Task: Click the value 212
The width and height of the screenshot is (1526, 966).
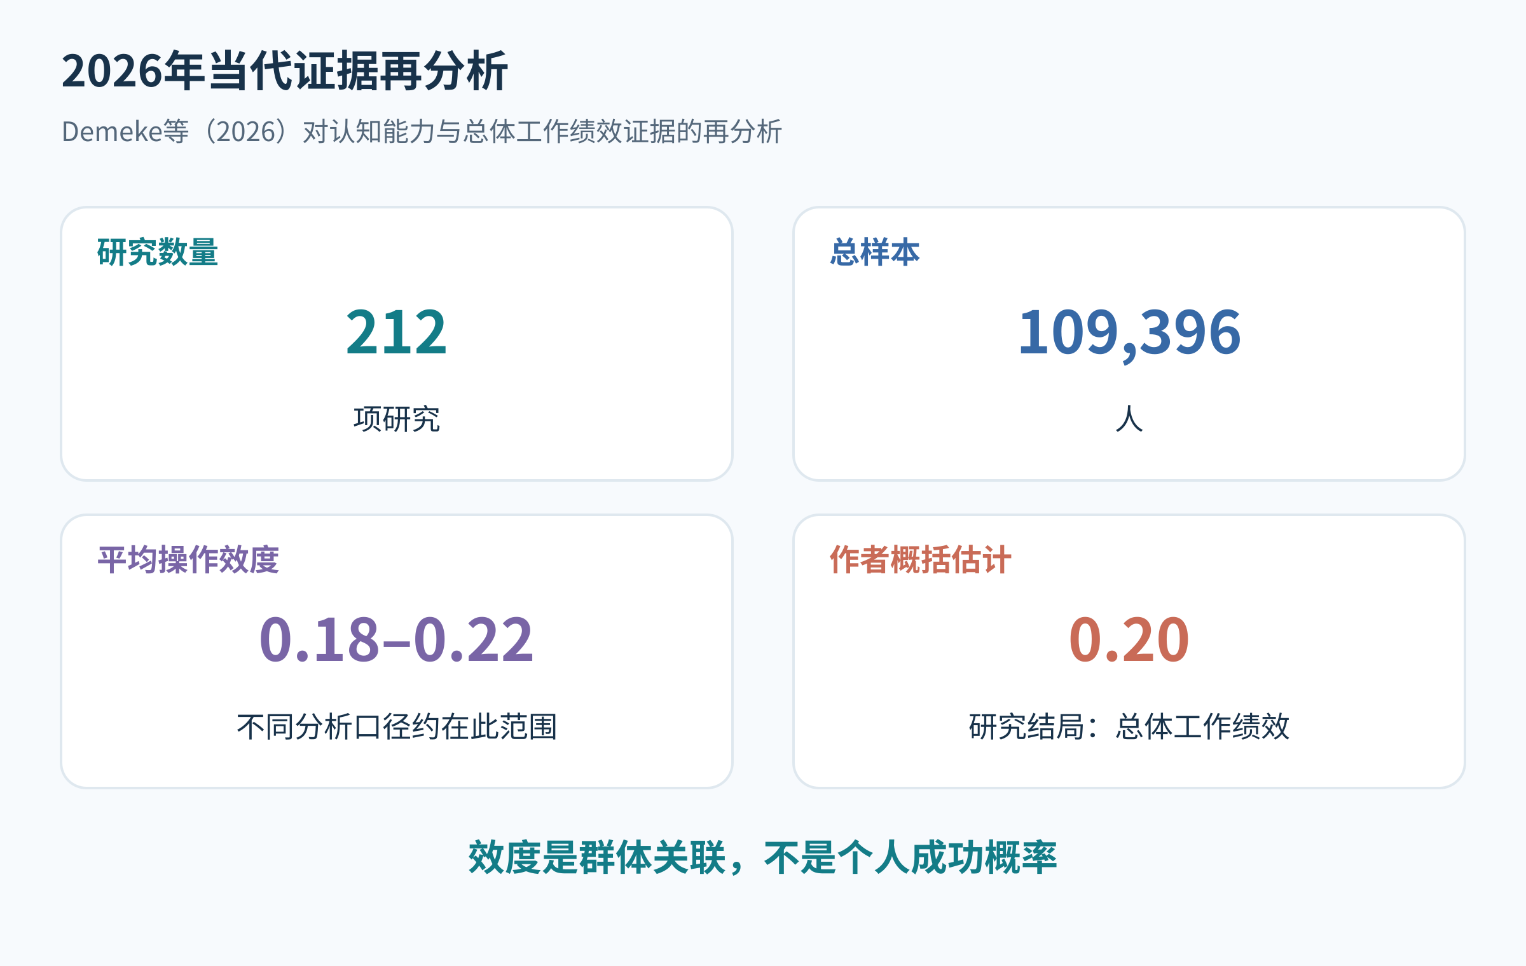Action: point(397,332)
